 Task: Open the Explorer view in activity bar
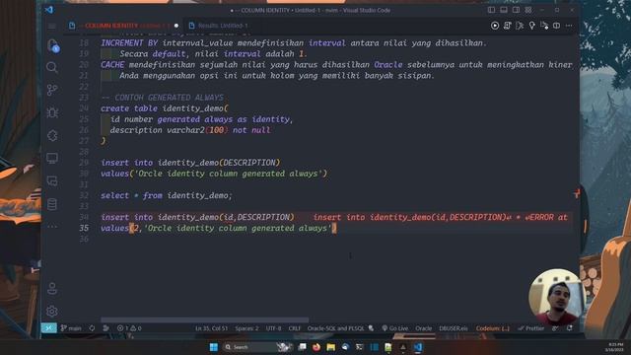tap(52, 44)
